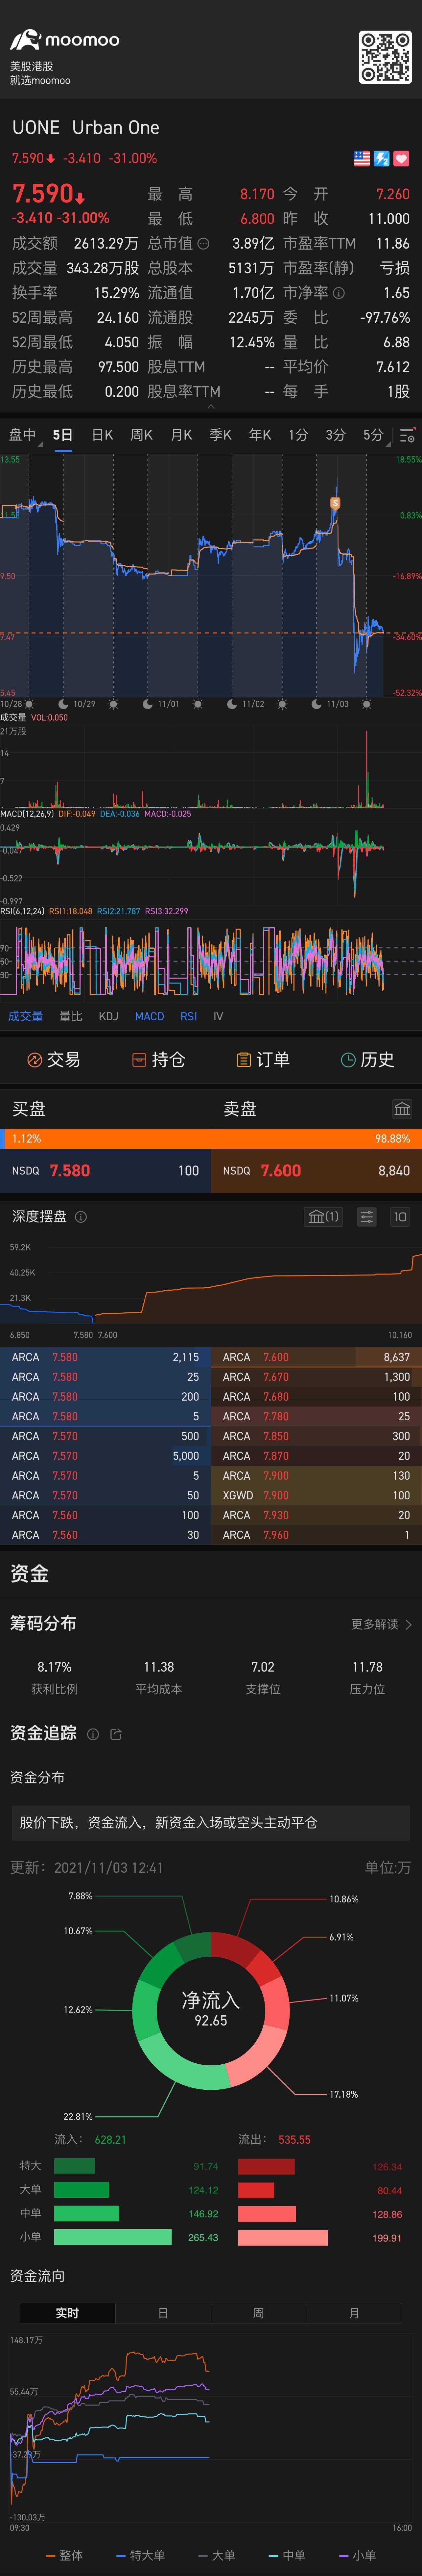Toggle 特大单 line in flow legend
The image size is (422, 2576).
pos(141,2555)
